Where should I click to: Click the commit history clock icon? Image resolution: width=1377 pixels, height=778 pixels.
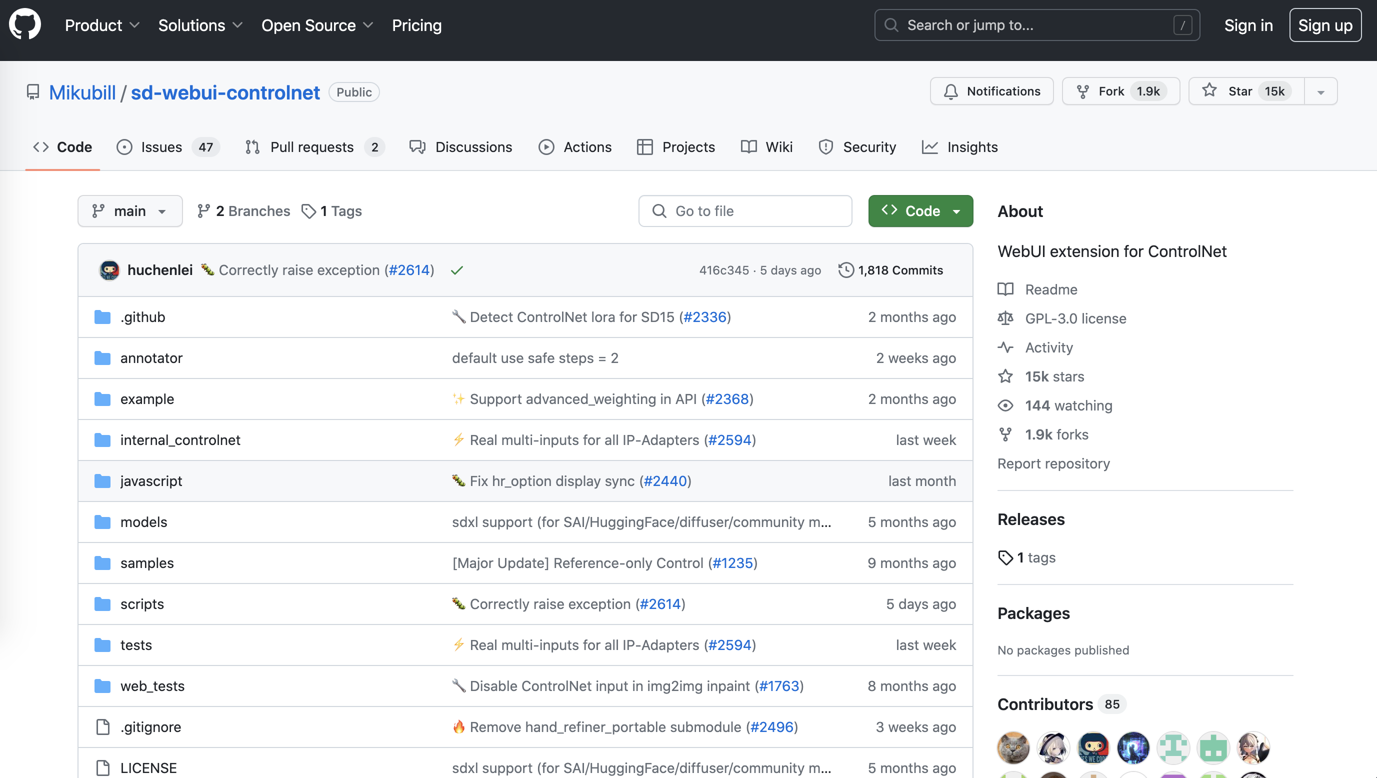(845, 270)
